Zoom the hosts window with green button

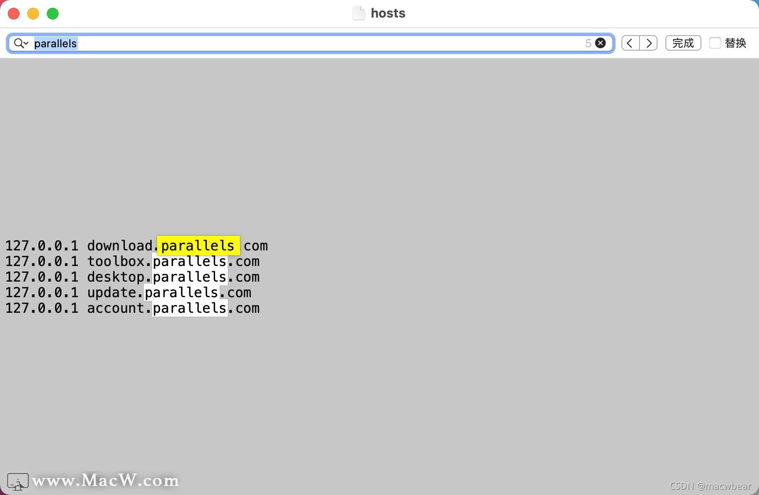(x=53, y=14)
